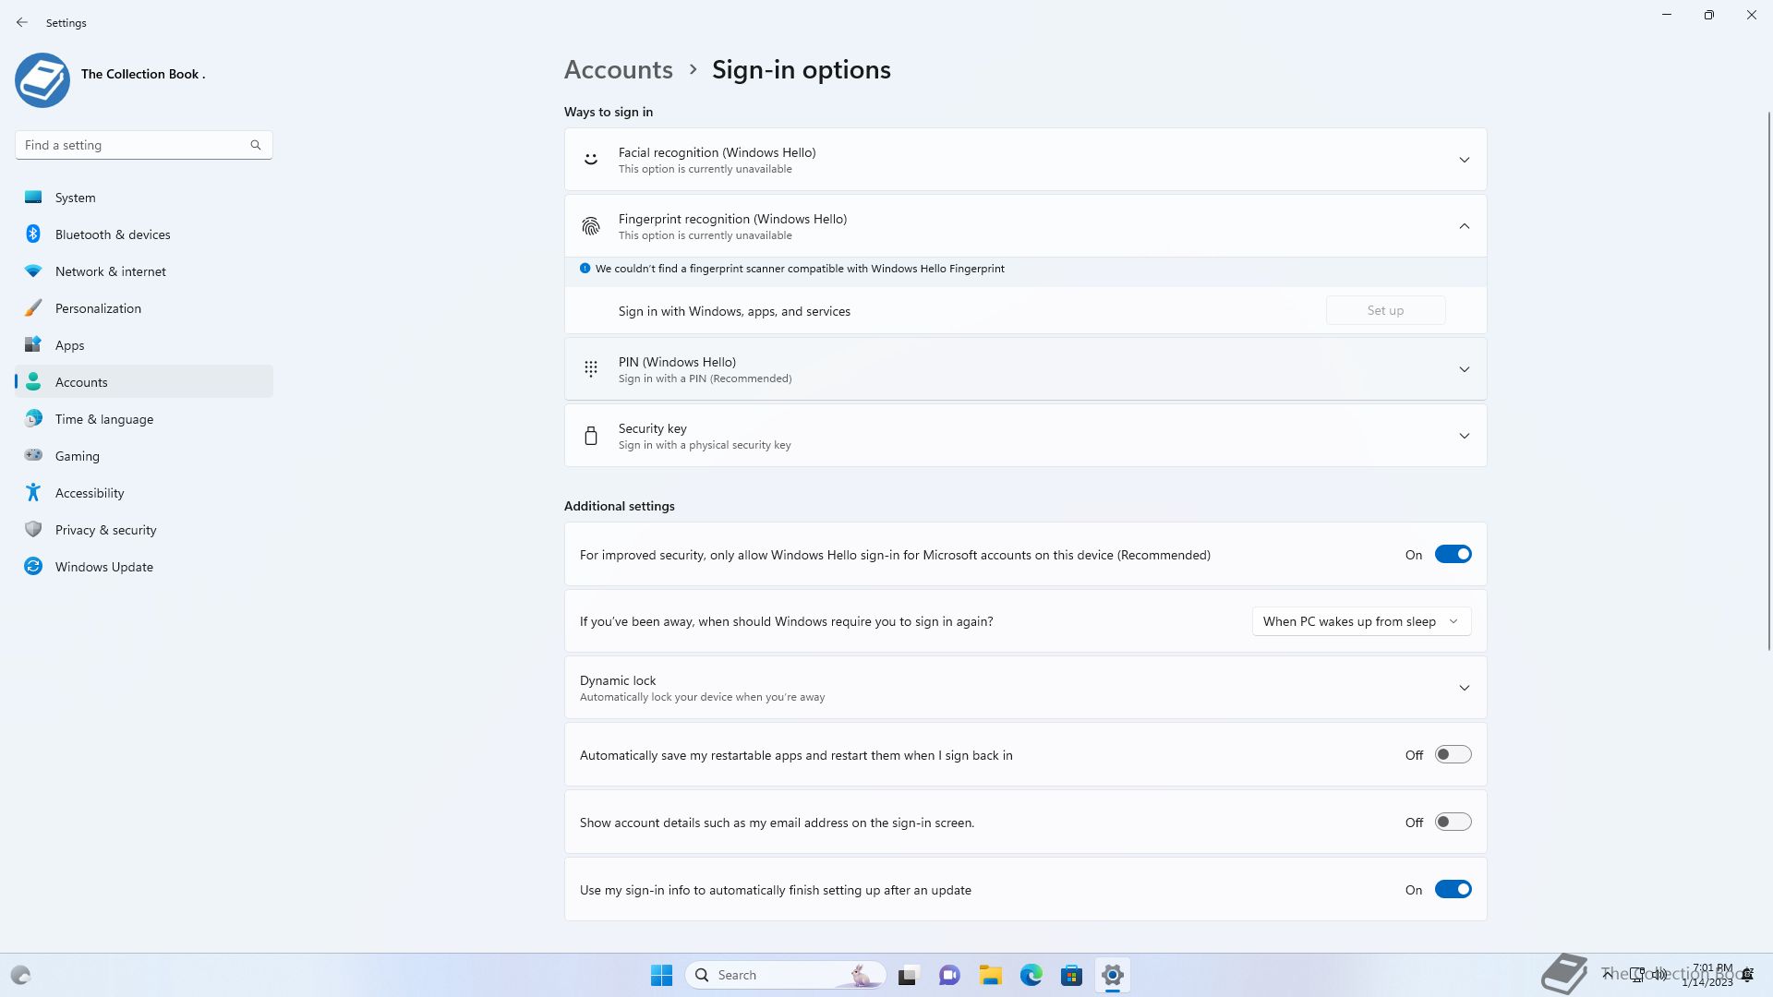Click the fingerprint Set up button
The image size is (1773, 997).
1385,310
